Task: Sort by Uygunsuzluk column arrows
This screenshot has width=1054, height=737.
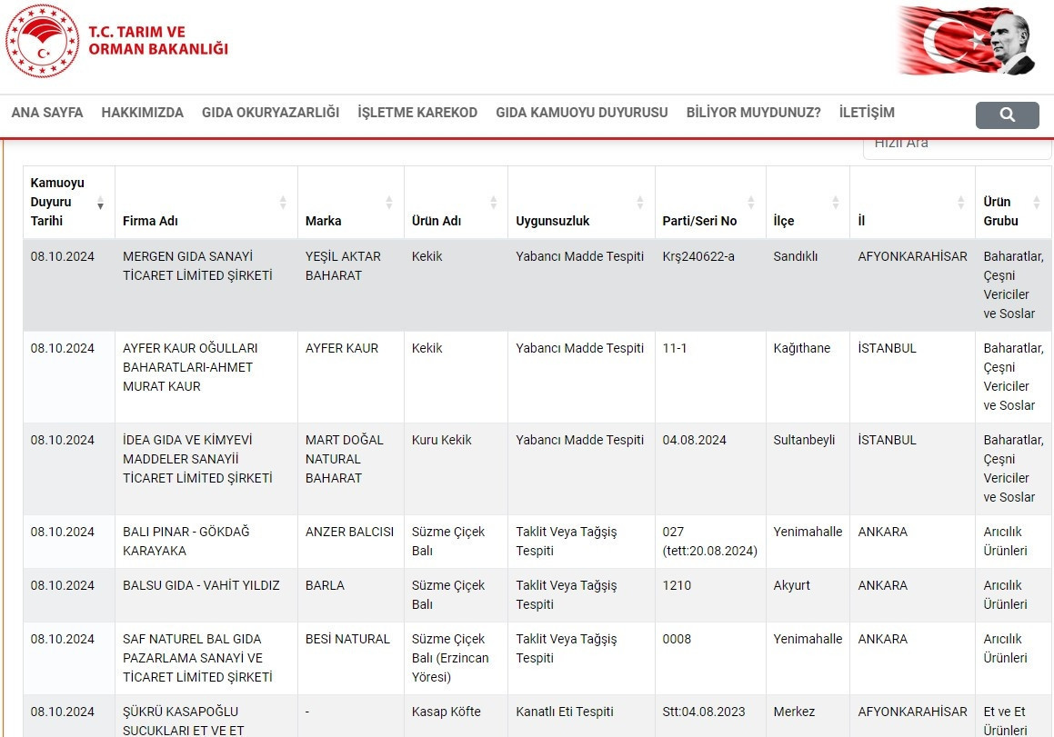Action: tap(640, 203)
